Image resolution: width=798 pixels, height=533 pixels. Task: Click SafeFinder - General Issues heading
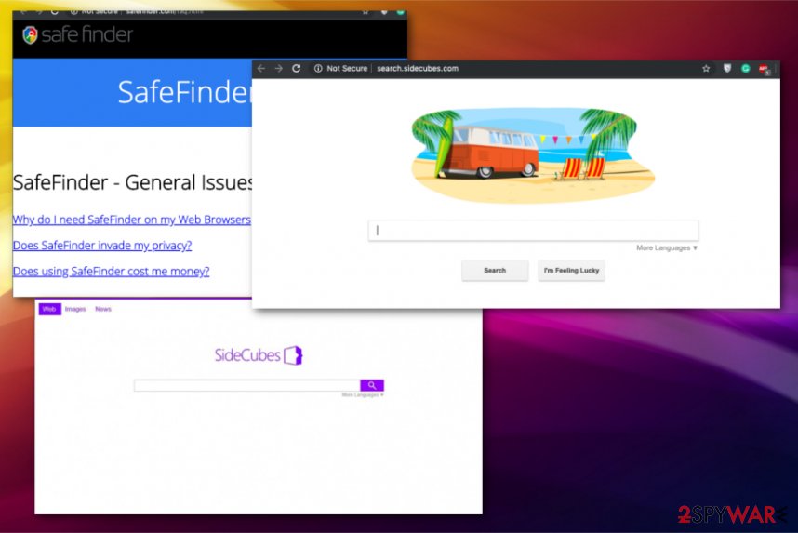pos(132,182)
